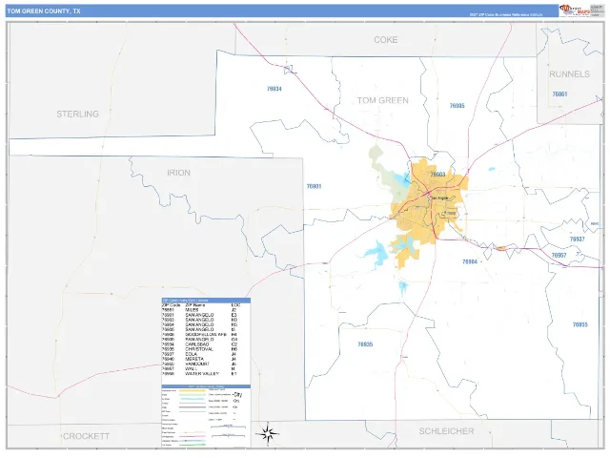Viewport: 610px width, 458px height.
Task: Click the 76955 label at the map's east edge
Action: 580,324
